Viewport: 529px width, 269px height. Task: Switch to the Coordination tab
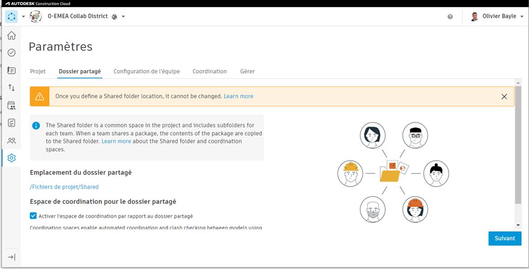tap(210, 71)
